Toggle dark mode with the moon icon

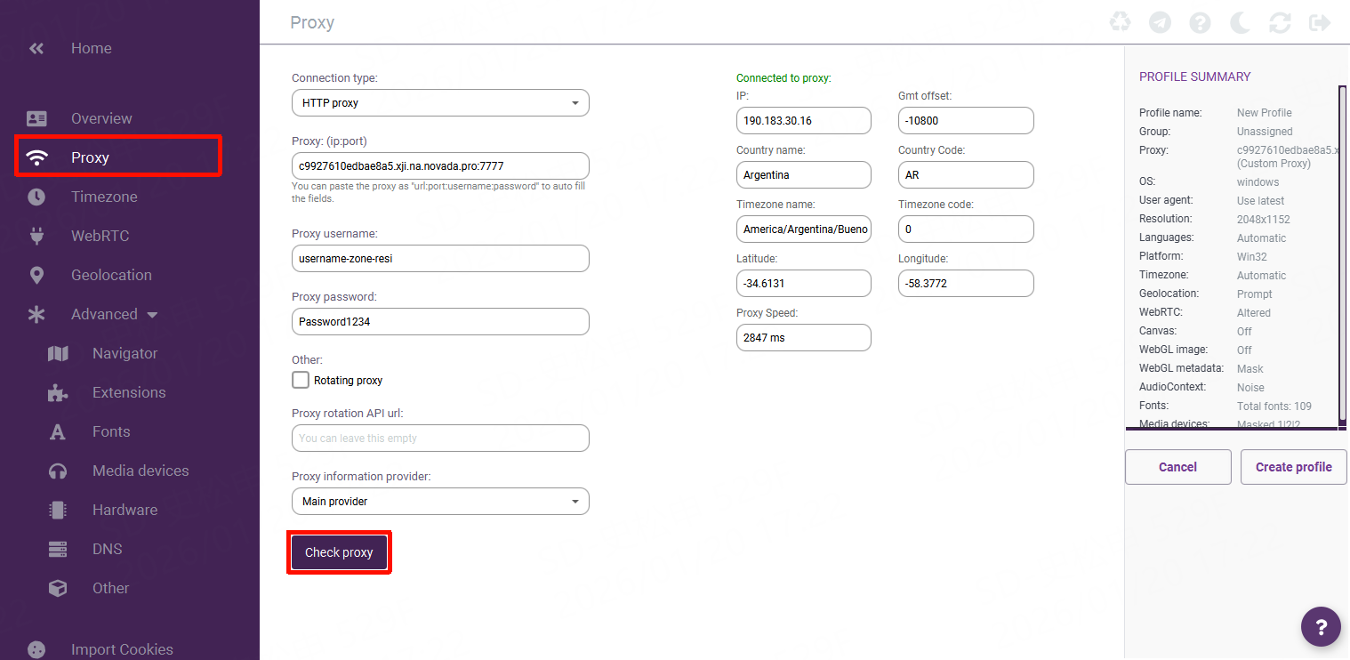pyautogui.click(x=1240, y=22)
